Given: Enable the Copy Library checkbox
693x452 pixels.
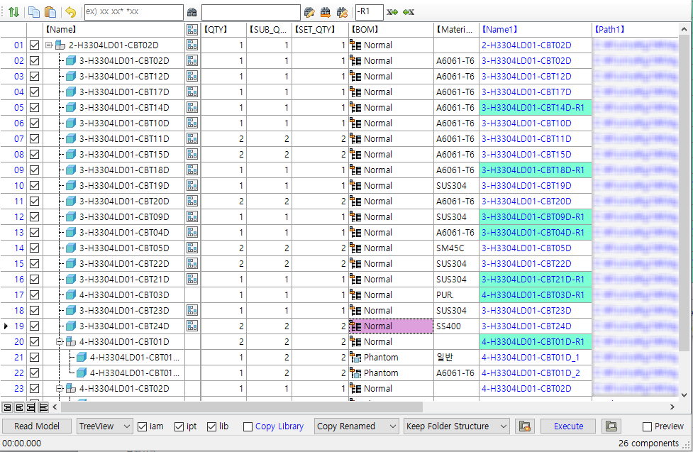Looking at the screenshot, I should (248, 426).
